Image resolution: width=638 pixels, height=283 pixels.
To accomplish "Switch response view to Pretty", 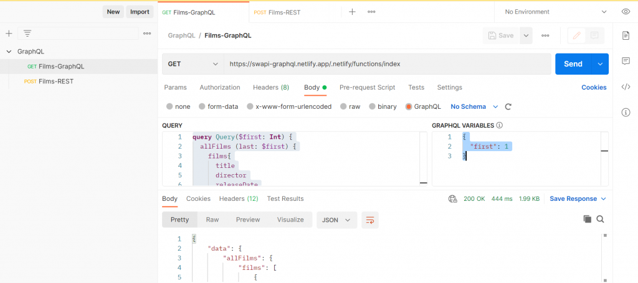I will 180,220.
